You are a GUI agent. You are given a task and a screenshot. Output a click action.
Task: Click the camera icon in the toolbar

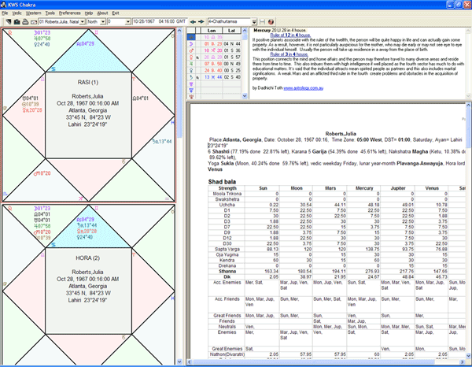15,21
